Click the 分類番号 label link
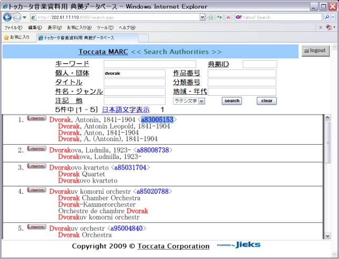 (x=187, y=83)
